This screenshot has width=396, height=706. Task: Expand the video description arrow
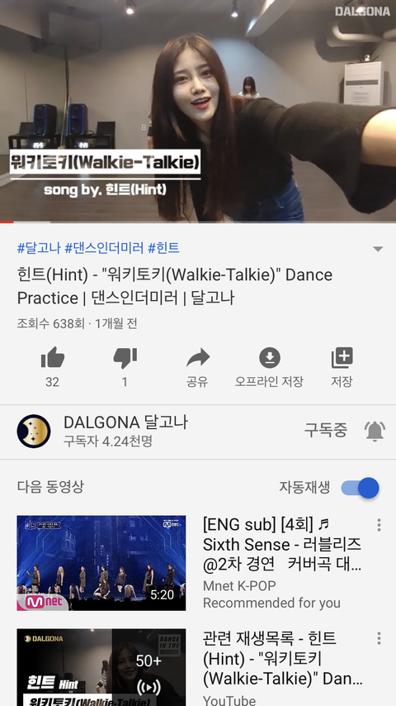[378, 249]
